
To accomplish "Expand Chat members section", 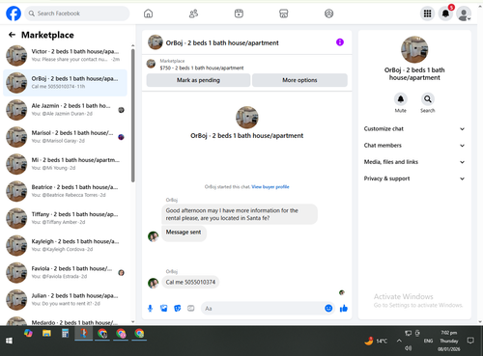I will click(x=414, y=146).
